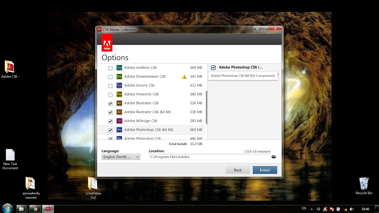Open the Language dropdown

(121, 157)
